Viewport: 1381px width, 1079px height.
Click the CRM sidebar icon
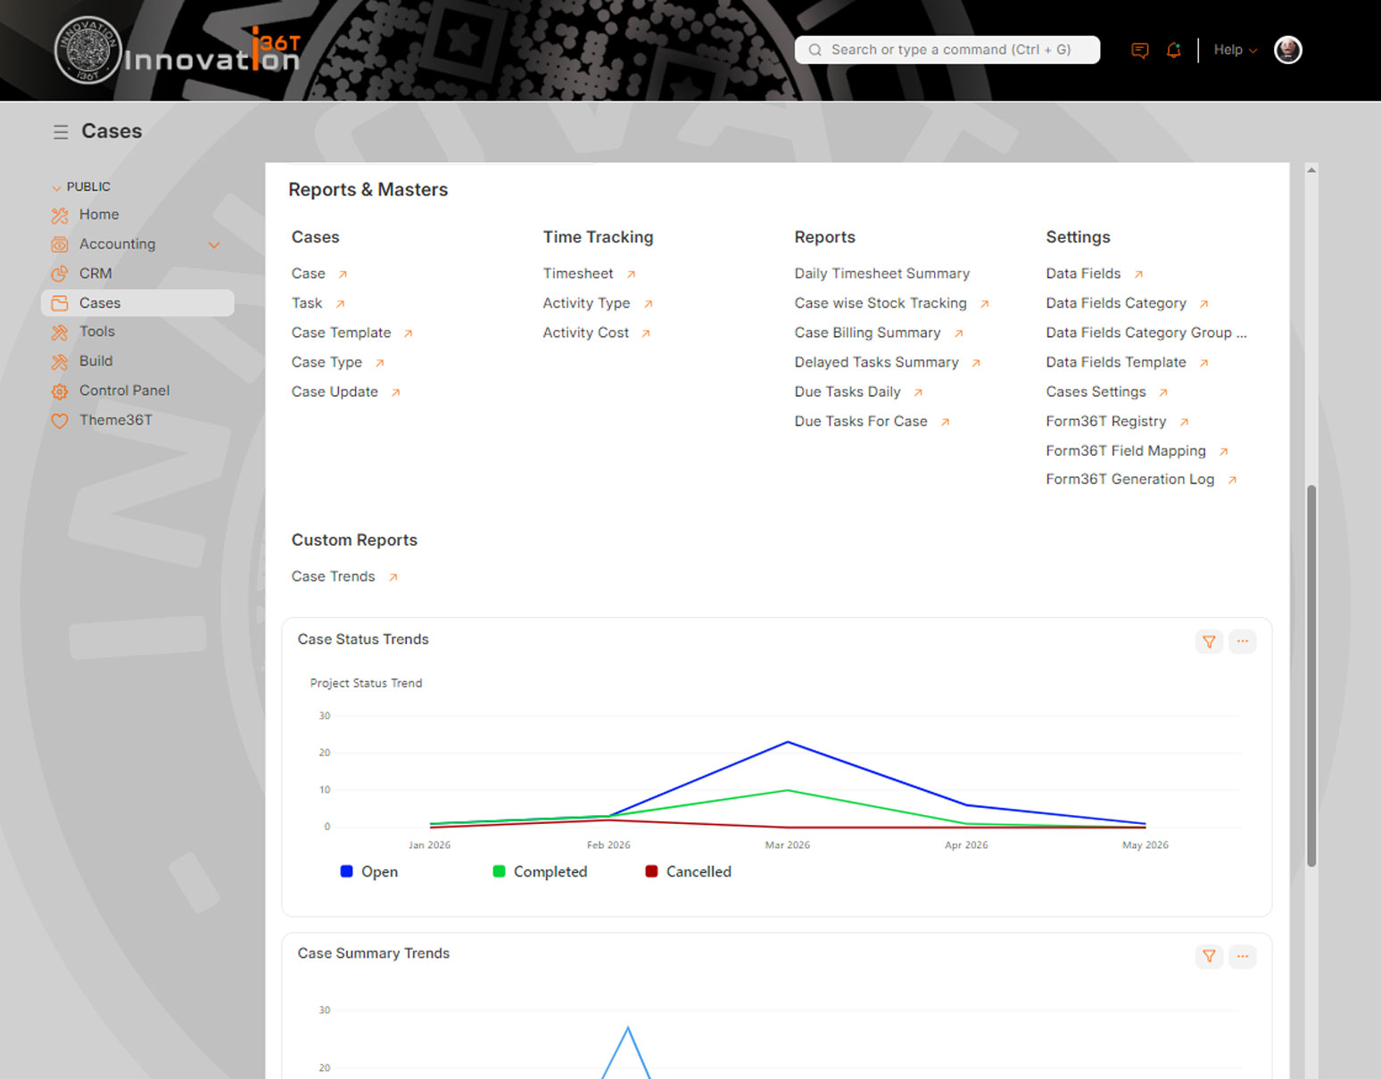point(60,274)
